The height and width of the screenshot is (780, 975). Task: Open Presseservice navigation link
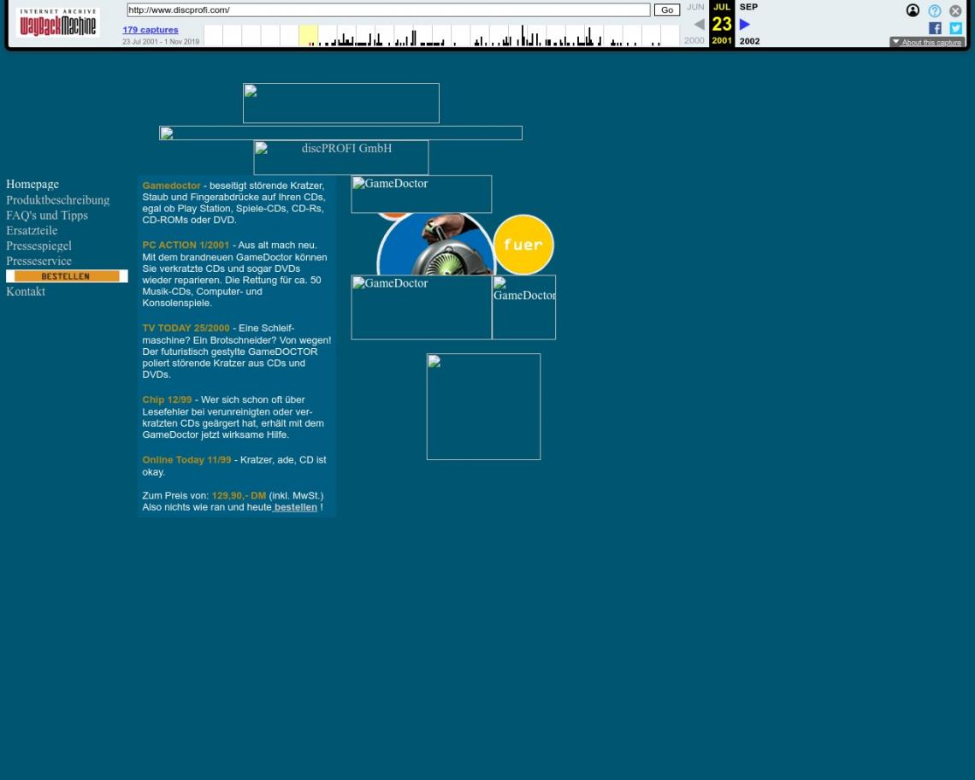click(38, 261)
